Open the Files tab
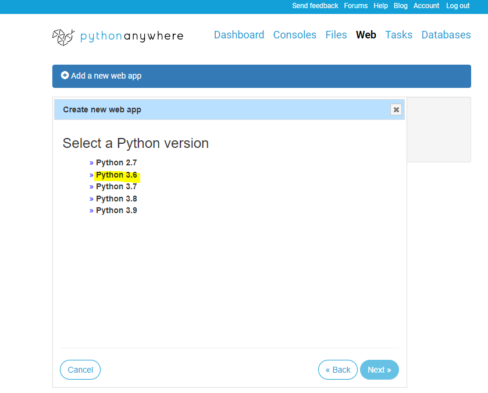The image size is (488, 393). tap(336, 35)
